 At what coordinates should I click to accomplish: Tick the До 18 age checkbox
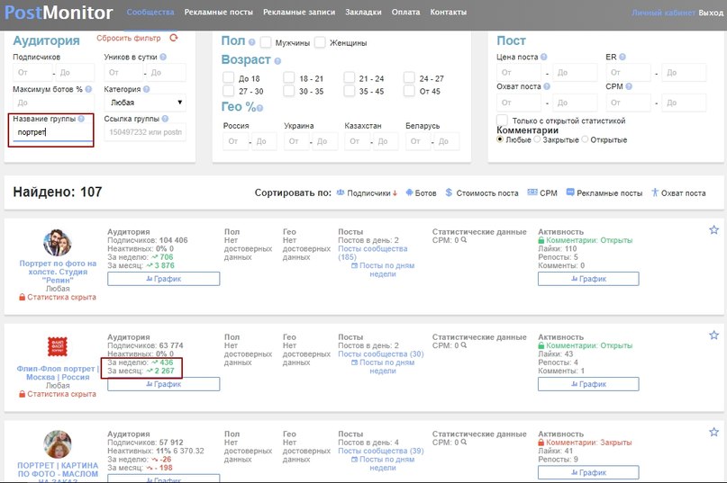228,77
